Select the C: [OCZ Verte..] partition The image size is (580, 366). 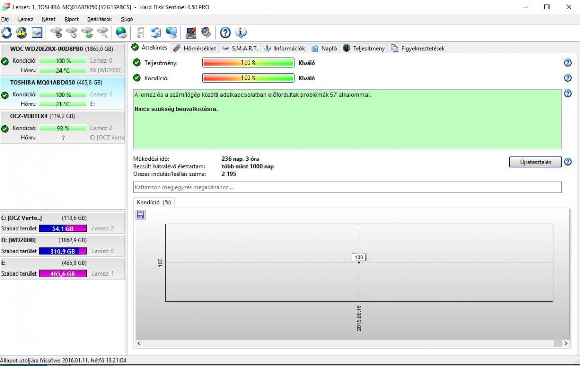coord(62,223)
